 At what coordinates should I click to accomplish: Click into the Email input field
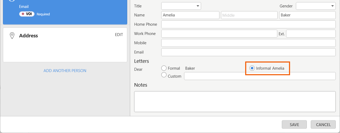click(248, 52)
